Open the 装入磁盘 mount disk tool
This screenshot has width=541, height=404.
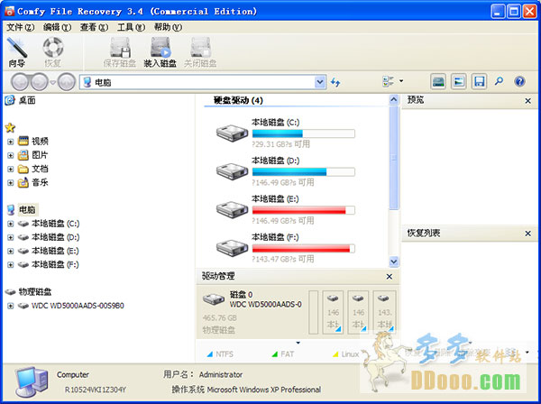[x=160, y=52]
